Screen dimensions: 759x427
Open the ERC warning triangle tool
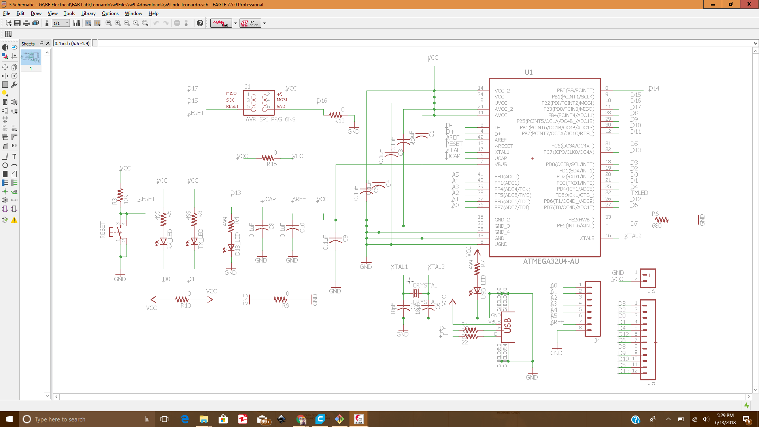[14, 220]
